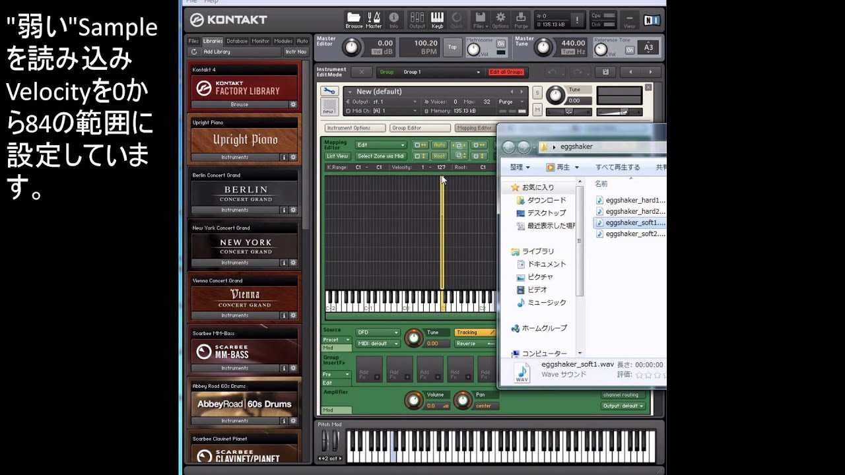Open the Output: default dropdown

pos(623,406)
